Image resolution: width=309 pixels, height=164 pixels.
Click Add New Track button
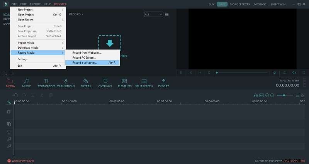coord(21,161)
